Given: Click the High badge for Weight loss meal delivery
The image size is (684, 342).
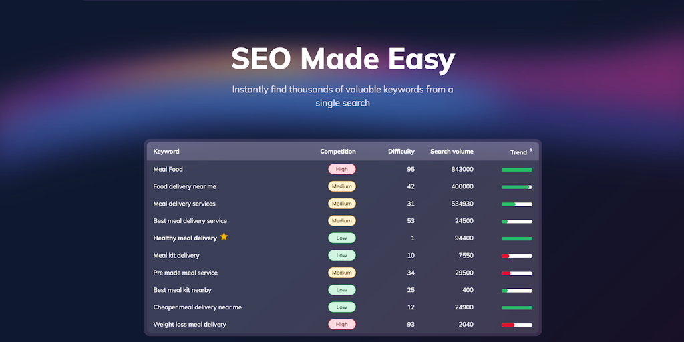Looking at the screenshot, I should point(342,324).
